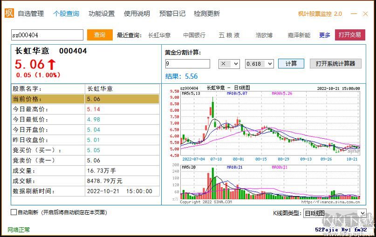Screen dimensions: 376x237
Task: Select recent query 长虹华意
Action: [159, 35]
